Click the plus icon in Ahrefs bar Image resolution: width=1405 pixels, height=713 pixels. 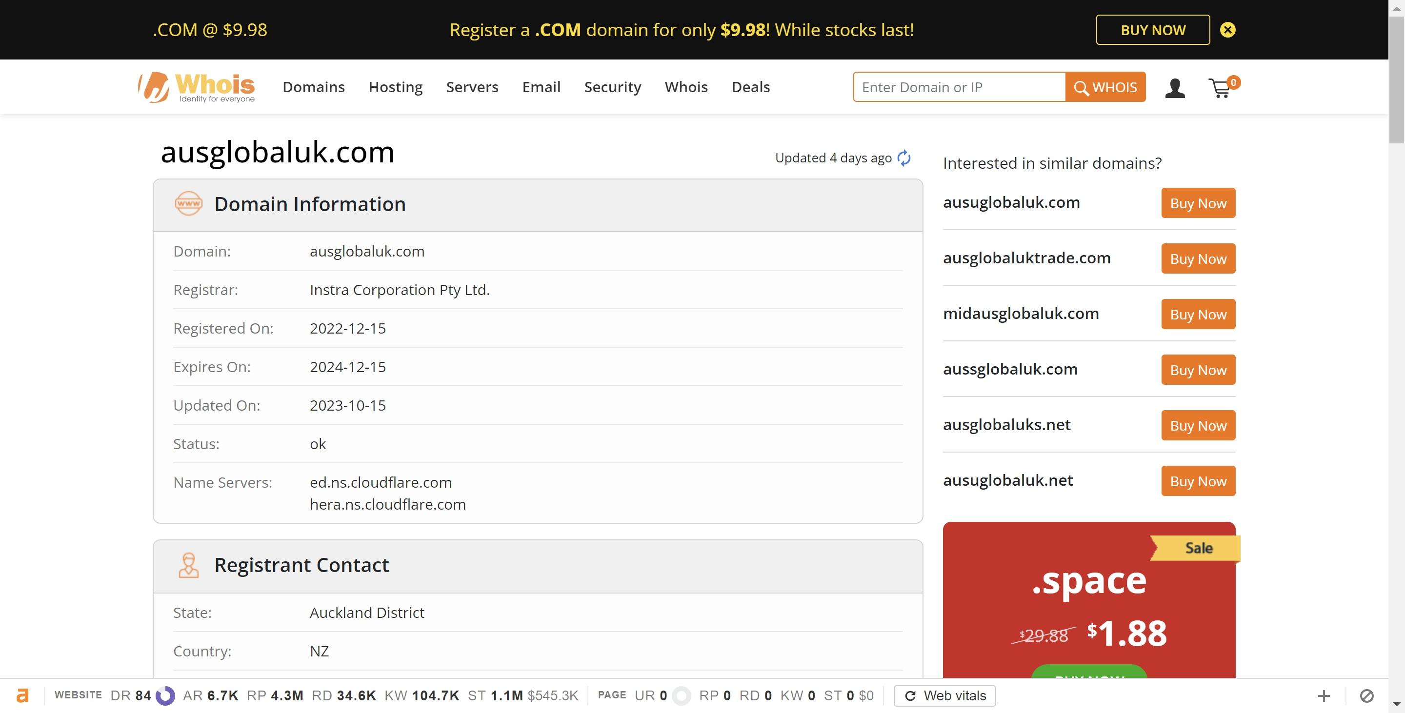pos(1324,695)
